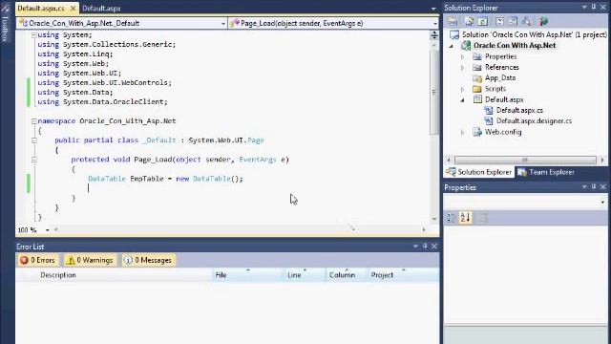Expand the Scripts folder node
Image resolution: width=611 pixels, height=344 pixels.
tap(462, 89)
